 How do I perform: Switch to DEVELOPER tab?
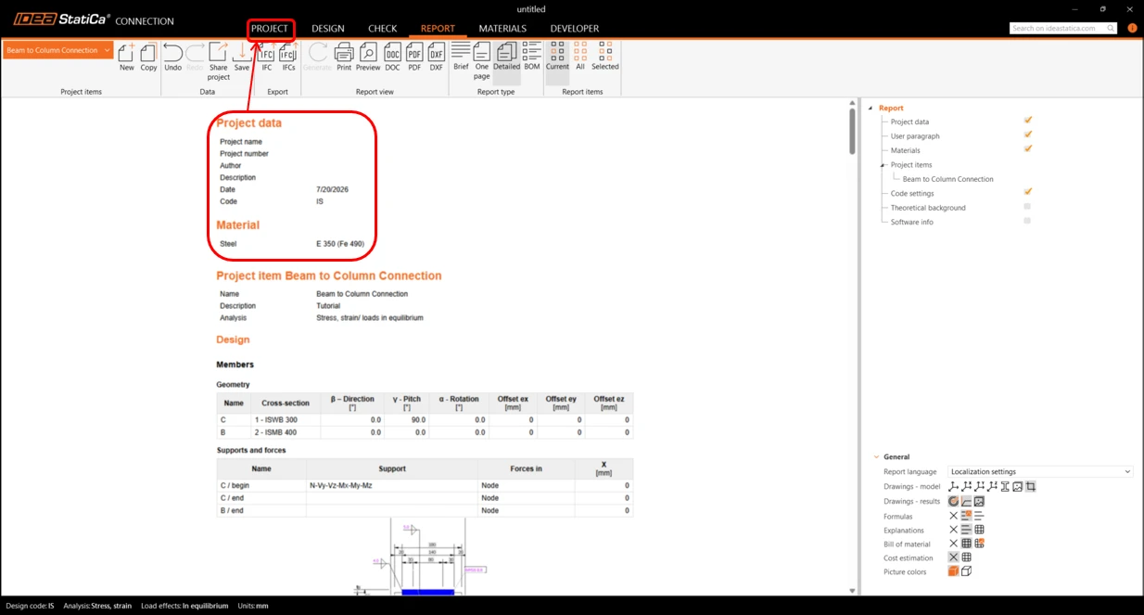pos(575,29)
